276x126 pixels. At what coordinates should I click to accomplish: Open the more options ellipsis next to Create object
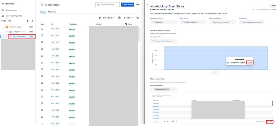tap(138, 5)
